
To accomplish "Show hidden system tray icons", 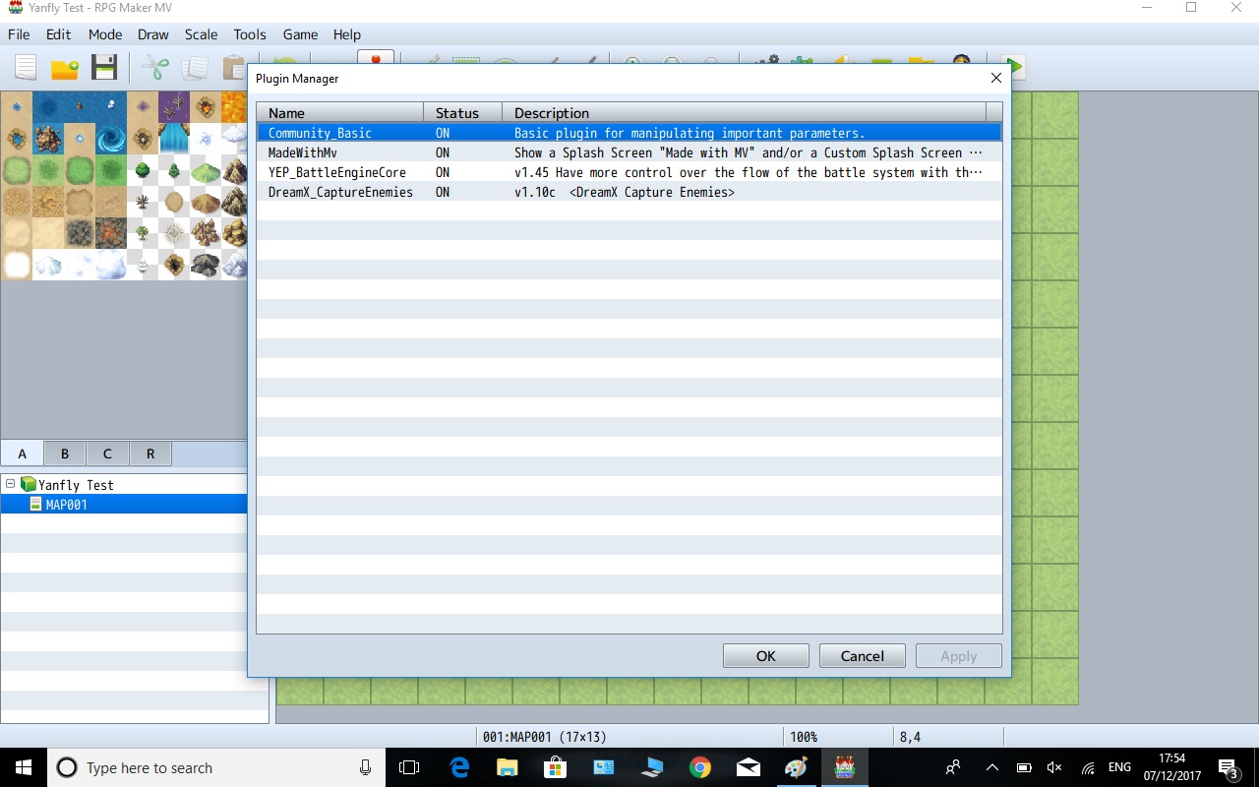I will coord(991,767).
